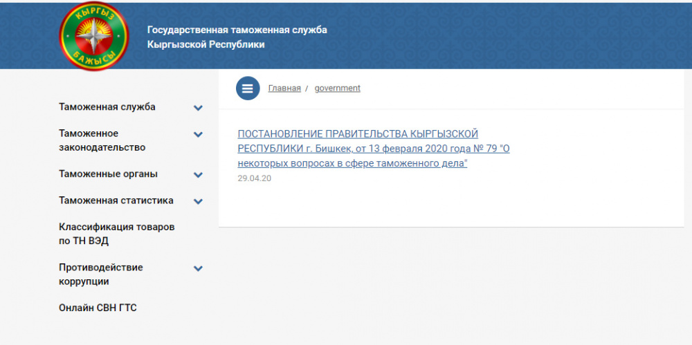Open the Таможенная статистика menu item
The width and height of the screenshot is (692, 345).
(116, 201)
